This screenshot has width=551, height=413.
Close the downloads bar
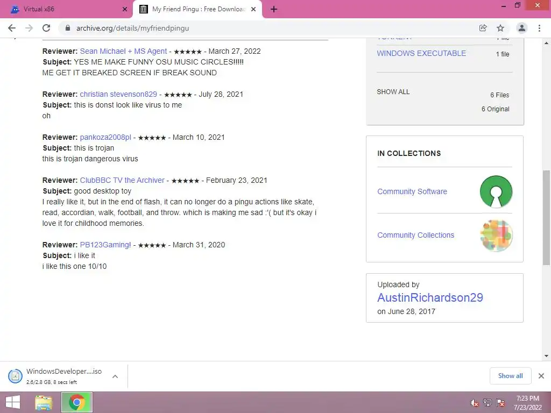click(541, 376)
